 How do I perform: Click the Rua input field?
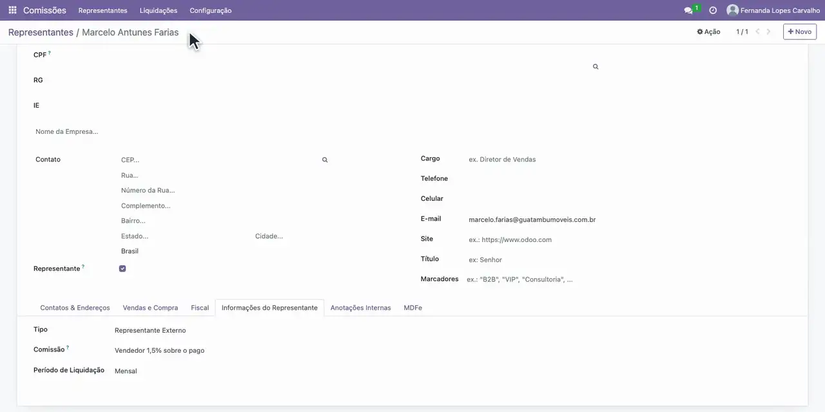point(224,175)
